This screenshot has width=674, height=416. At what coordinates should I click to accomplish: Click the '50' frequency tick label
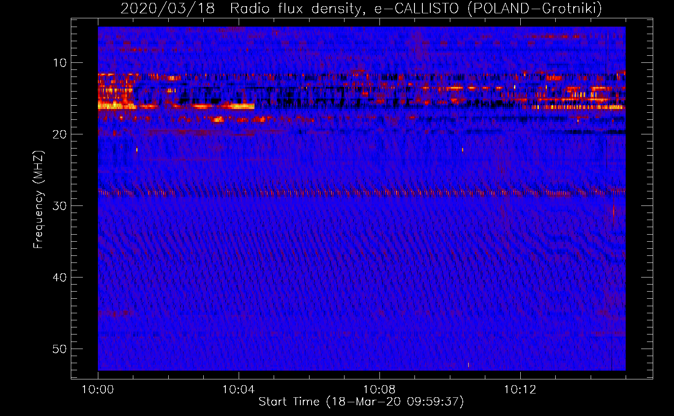[60, 349]
